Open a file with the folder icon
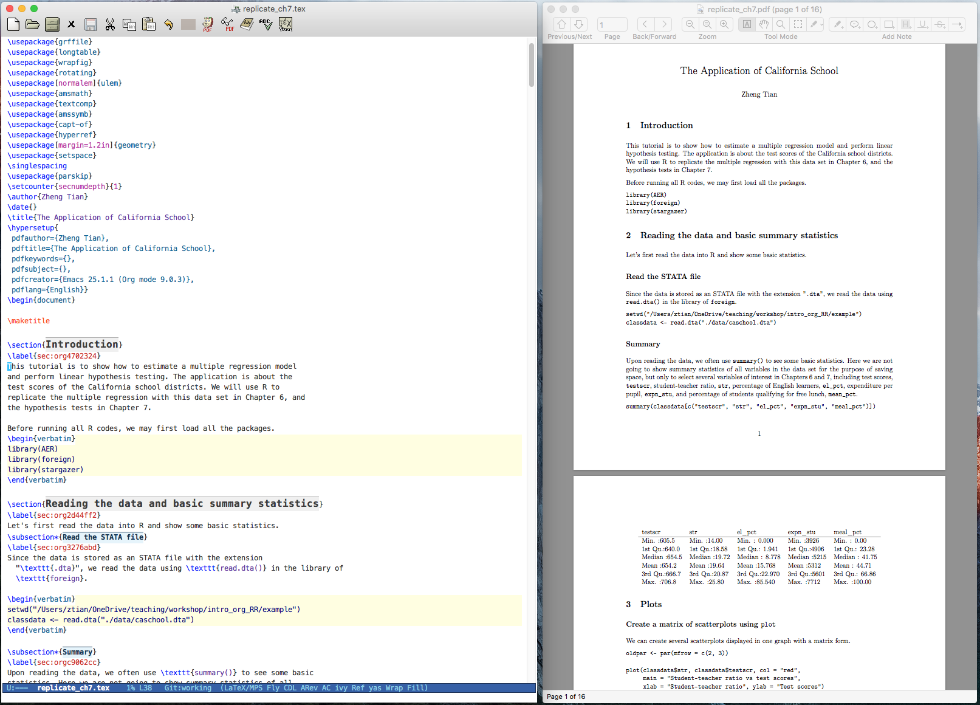 coord(33,24)
